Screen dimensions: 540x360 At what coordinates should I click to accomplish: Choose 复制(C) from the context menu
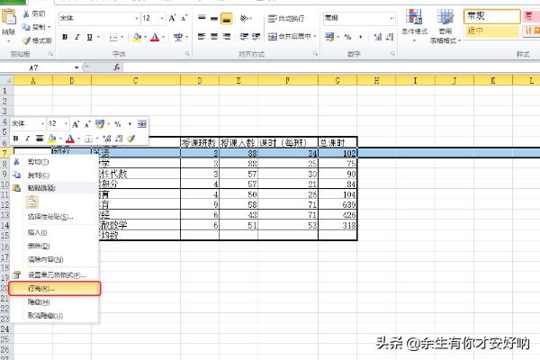pyautogui.click(x=54, y=175)
